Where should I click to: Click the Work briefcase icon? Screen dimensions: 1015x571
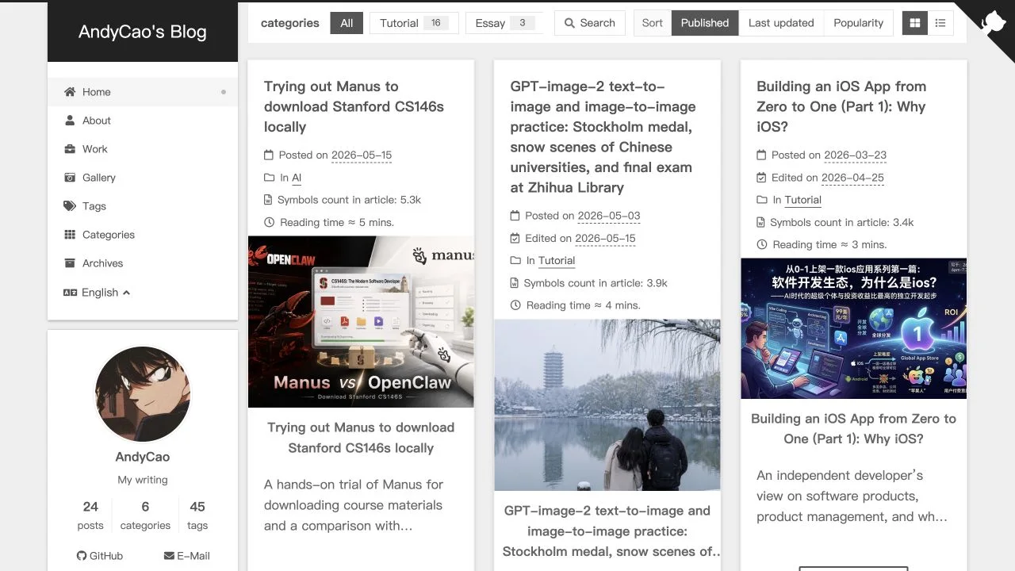coord(70,149)
